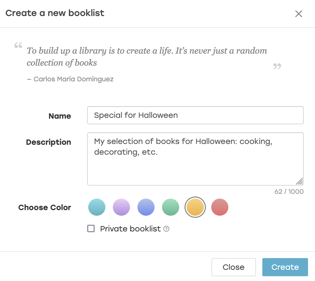Click the opening quotation mark icon
315x281 pixels.
pyautogui.click(x=18, y=45)
